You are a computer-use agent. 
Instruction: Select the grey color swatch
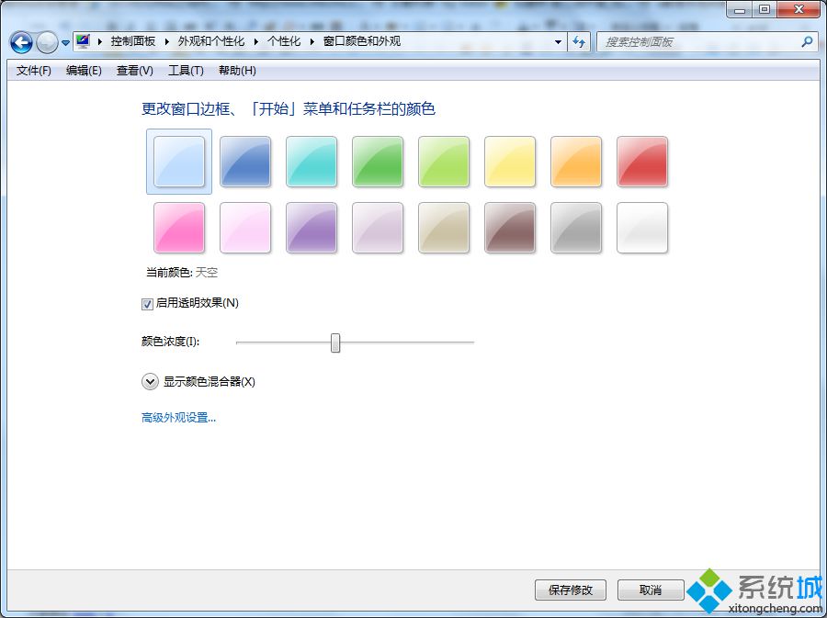pos(576,228)
